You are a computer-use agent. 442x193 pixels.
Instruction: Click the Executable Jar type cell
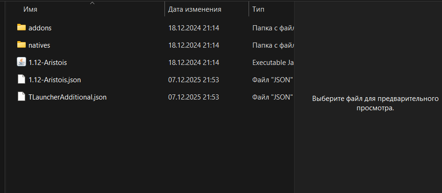273,63
